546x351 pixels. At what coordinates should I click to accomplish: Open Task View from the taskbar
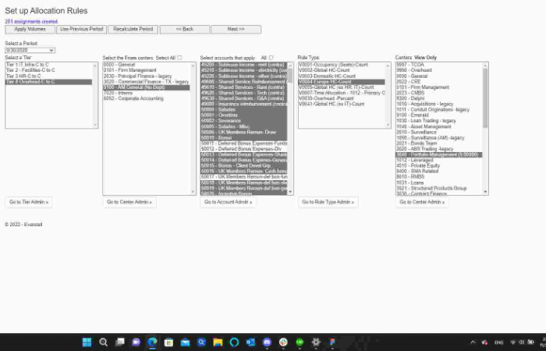point(119,342)
